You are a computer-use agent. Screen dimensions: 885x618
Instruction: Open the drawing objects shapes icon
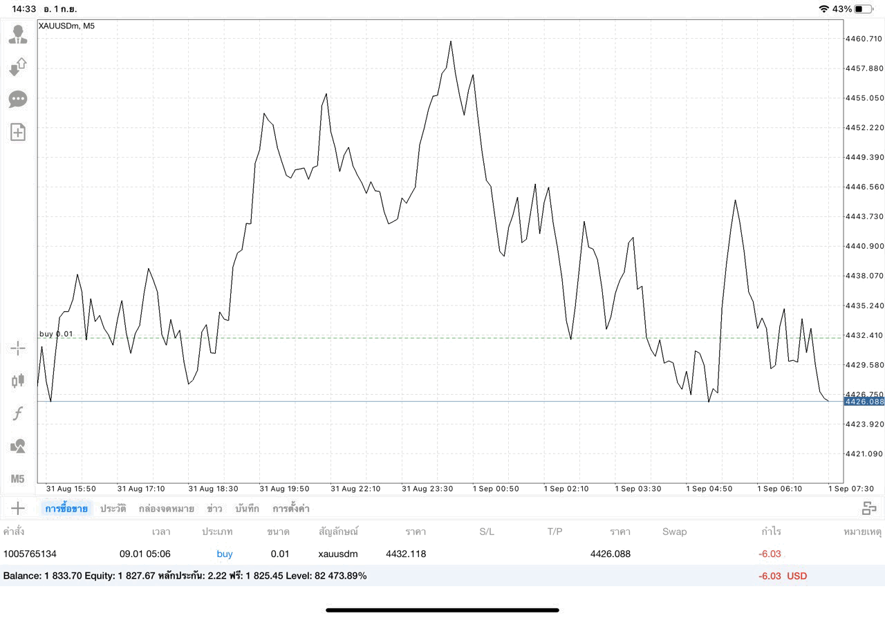pyautogui.click(x=18, y=446)
